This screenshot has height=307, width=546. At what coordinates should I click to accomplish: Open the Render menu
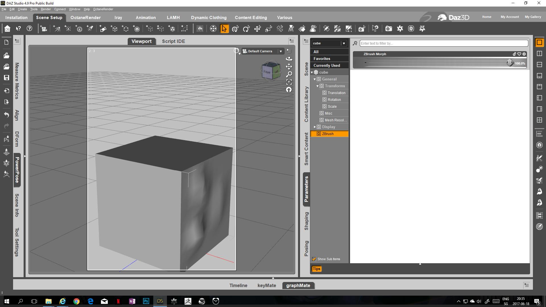click(x=45, y=9)
